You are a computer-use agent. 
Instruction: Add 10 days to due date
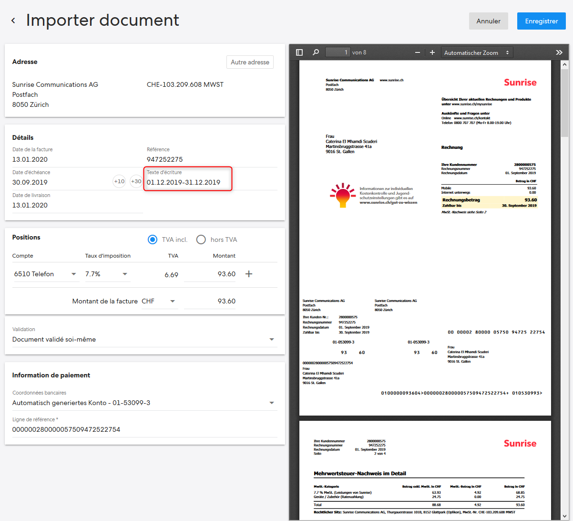pos(119,181)
